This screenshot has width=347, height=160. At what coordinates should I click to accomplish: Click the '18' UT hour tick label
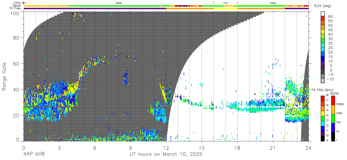point(237,148)
